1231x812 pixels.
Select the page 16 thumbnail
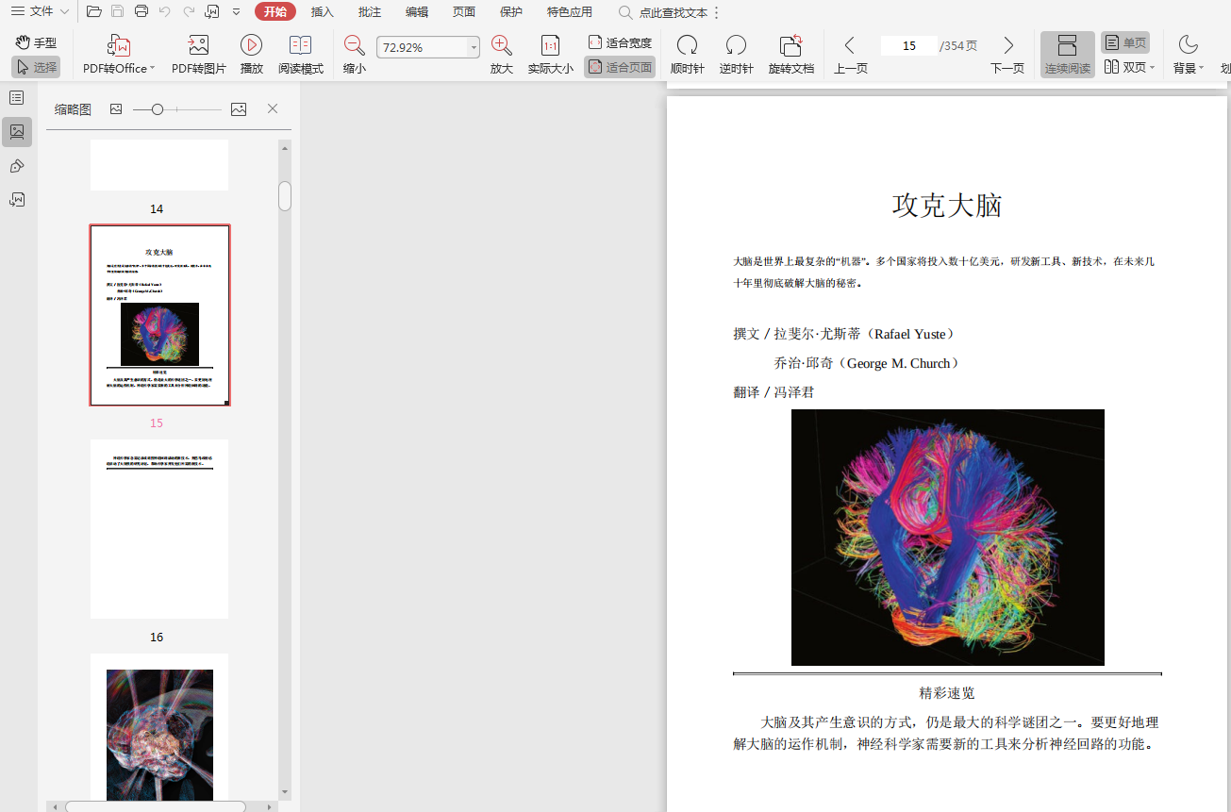[x=159, y=528]
